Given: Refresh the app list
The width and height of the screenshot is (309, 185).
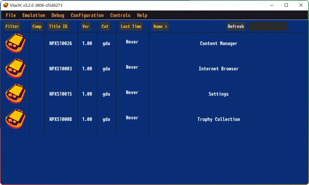Looking at the screenshot, I should click(x=236, y=26).
